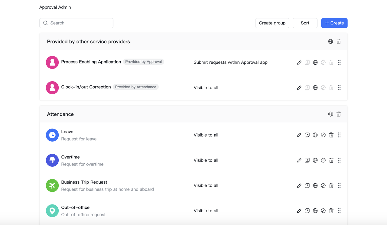
Task: Disable the Out-of-office approval
Action: 323,211
